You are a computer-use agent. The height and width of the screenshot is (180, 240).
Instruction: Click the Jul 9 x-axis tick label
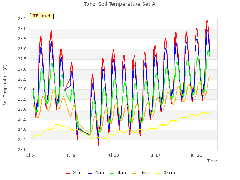[x=71, y=156]
